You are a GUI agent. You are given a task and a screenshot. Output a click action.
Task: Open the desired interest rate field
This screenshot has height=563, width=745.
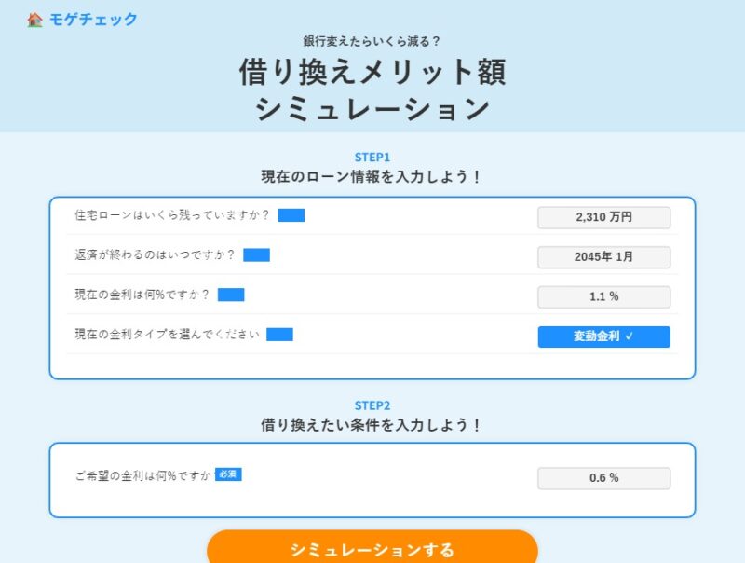[603, 477]
